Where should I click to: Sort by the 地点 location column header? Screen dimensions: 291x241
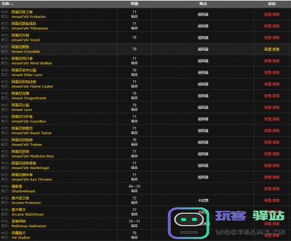203,4
